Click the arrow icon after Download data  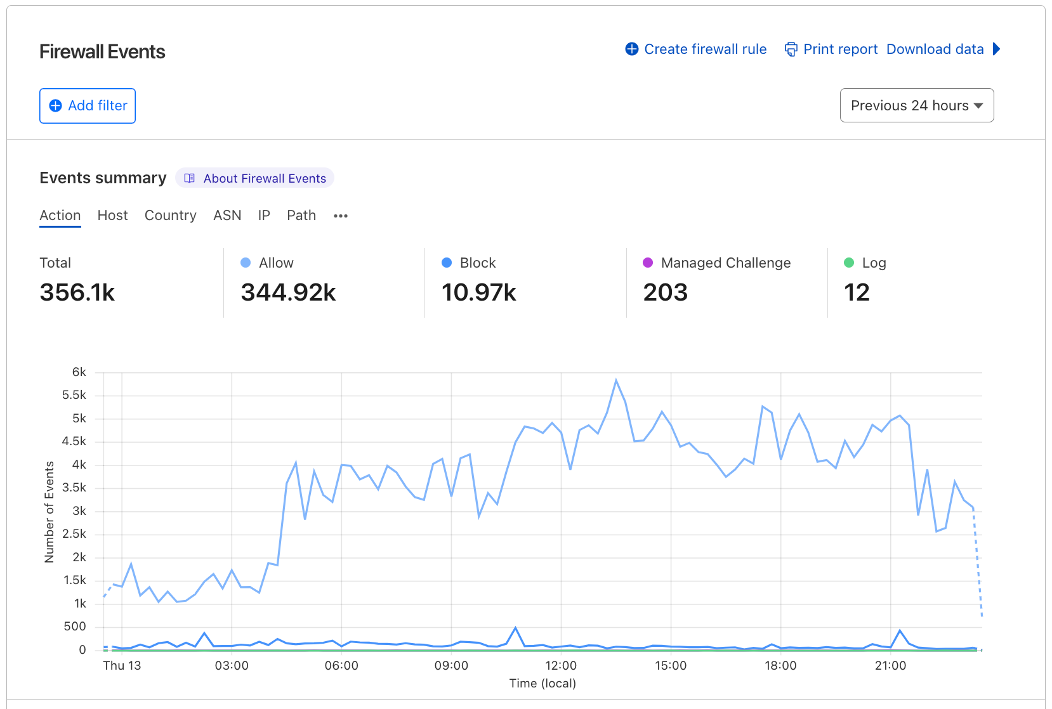[997, 49]
